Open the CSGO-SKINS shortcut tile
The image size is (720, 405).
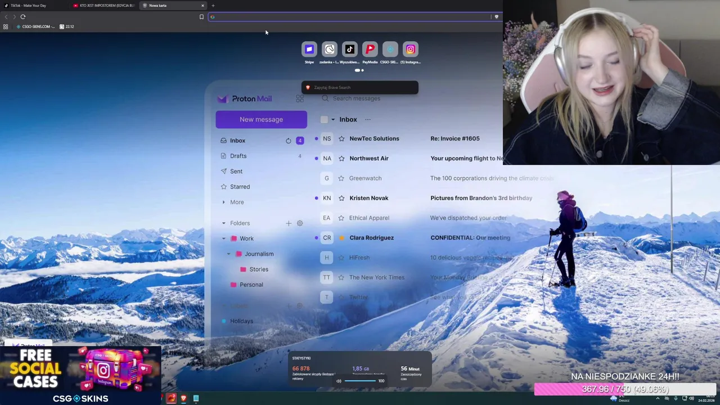coord(390,49)
